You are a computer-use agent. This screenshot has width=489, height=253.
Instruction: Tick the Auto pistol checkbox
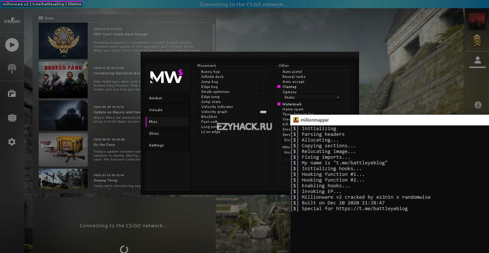(279, 72)
